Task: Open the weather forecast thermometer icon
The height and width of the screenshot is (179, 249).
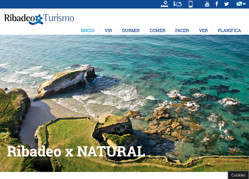Action: click(x=178, y=4)
